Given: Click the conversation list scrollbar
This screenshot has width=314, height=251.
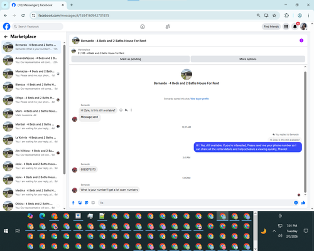Looking at the screenshot, I should pyautogui.click(x=64, y=110).
